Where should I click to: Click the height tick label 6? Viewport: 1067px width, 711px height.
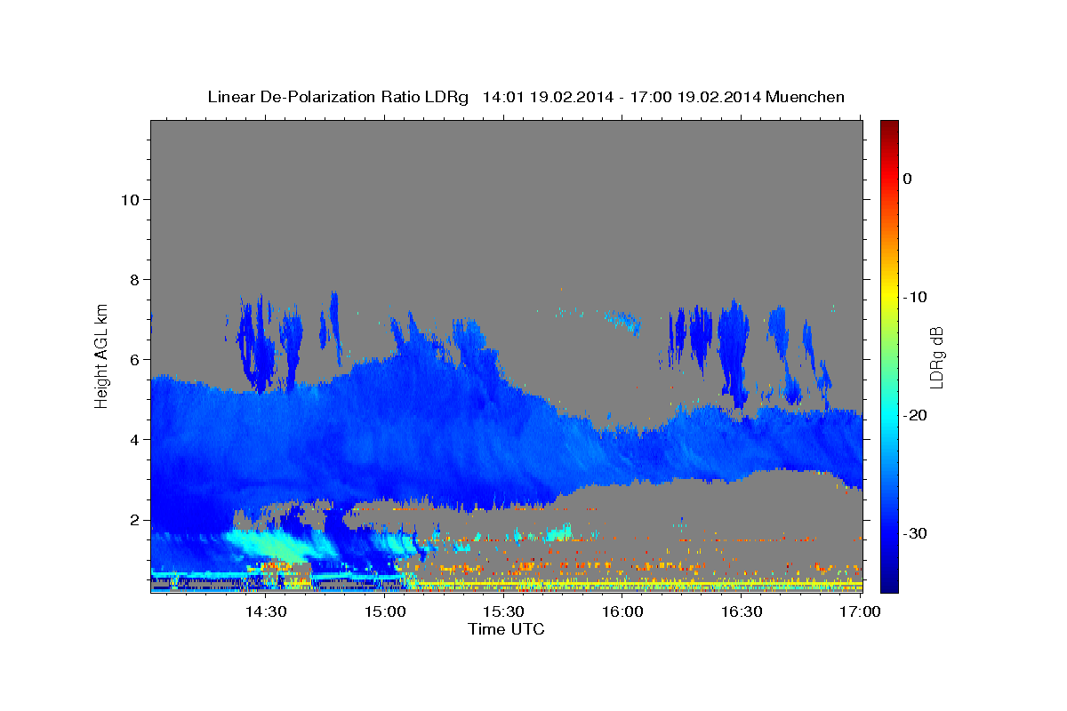point(135,359)
